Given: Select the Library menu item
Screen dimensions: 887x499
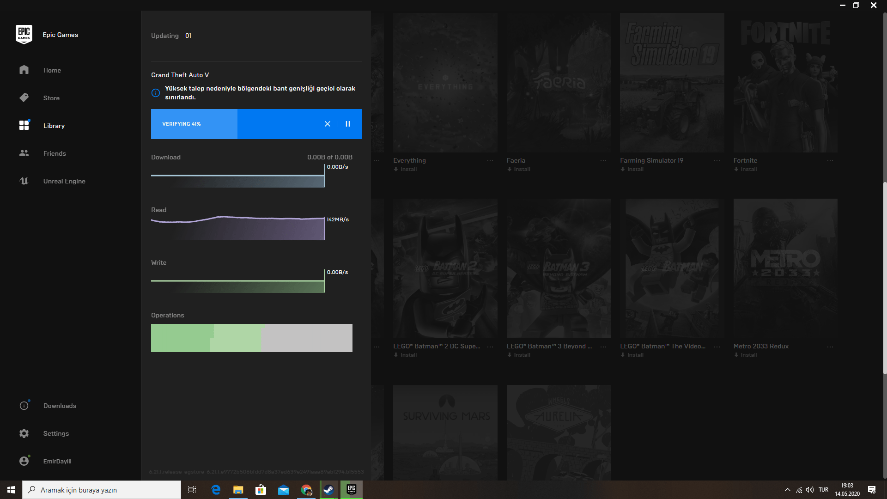Looking at the screenshot, I should click(x=54, y=126).
